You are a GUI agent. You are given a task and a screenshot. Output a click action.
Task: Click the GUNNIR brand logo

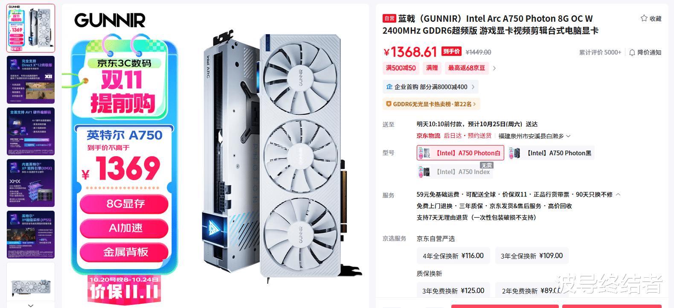point(110,20)
